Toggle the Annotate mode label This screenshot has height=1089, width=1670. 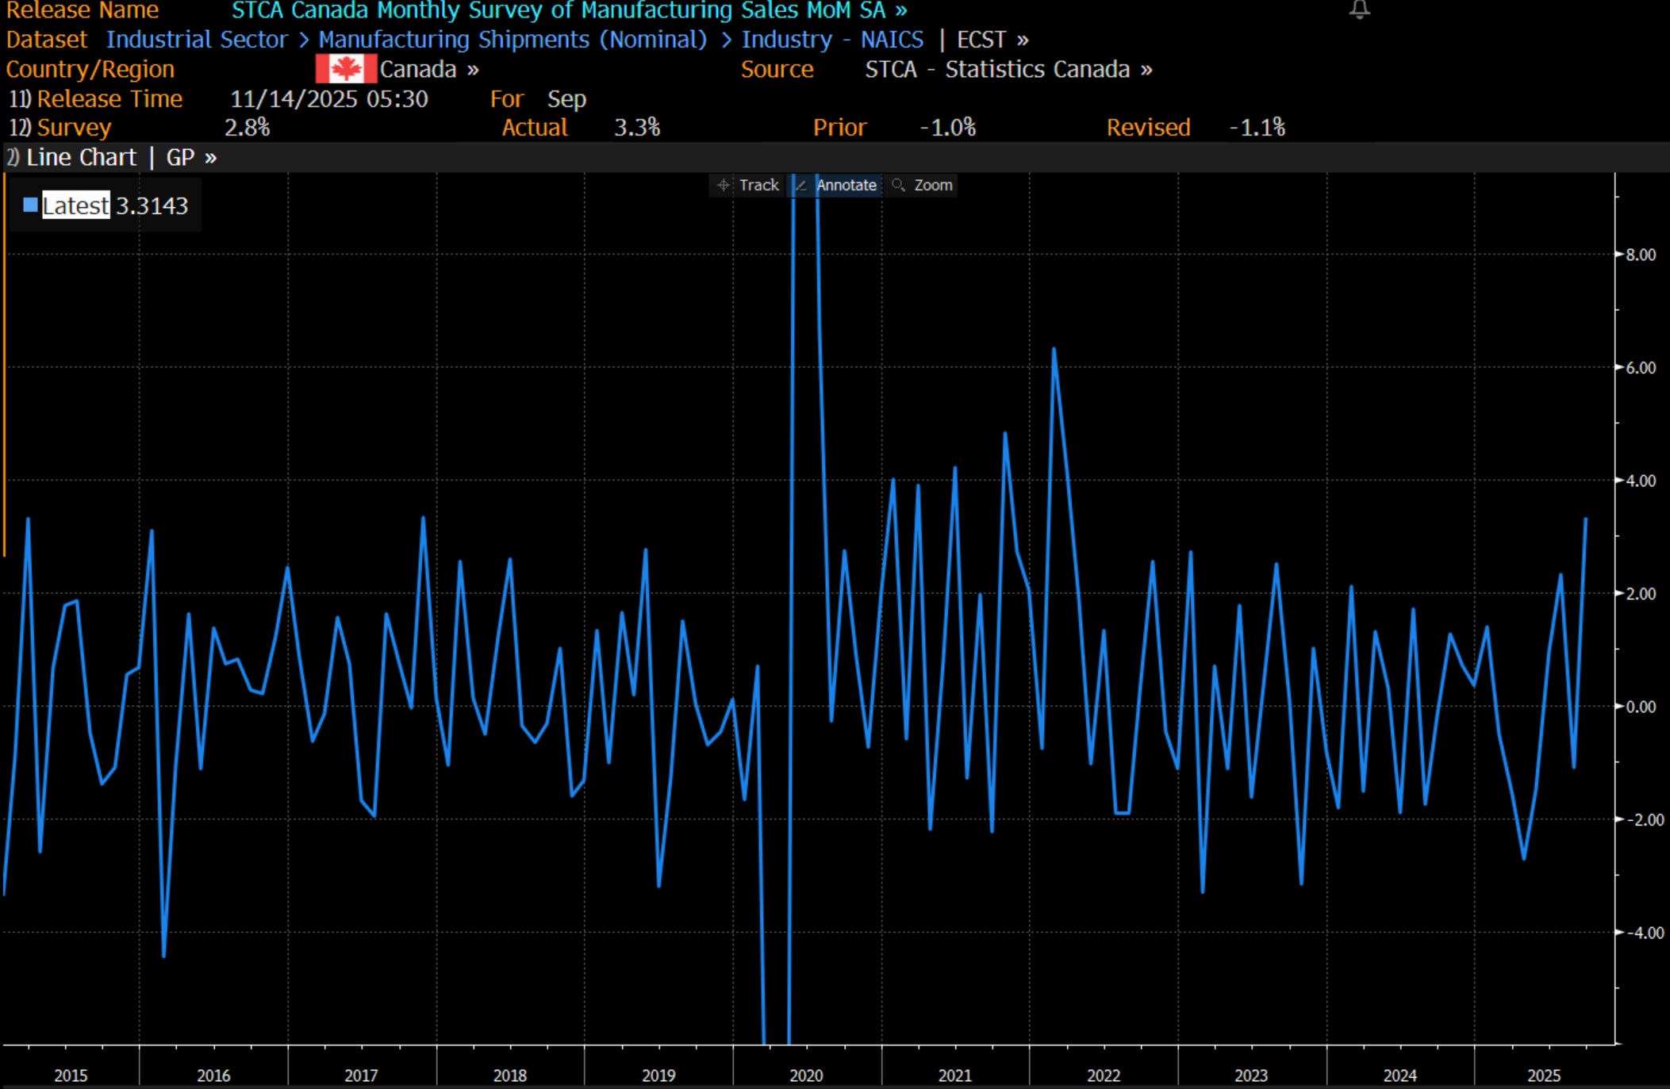(x=846, y=186)
